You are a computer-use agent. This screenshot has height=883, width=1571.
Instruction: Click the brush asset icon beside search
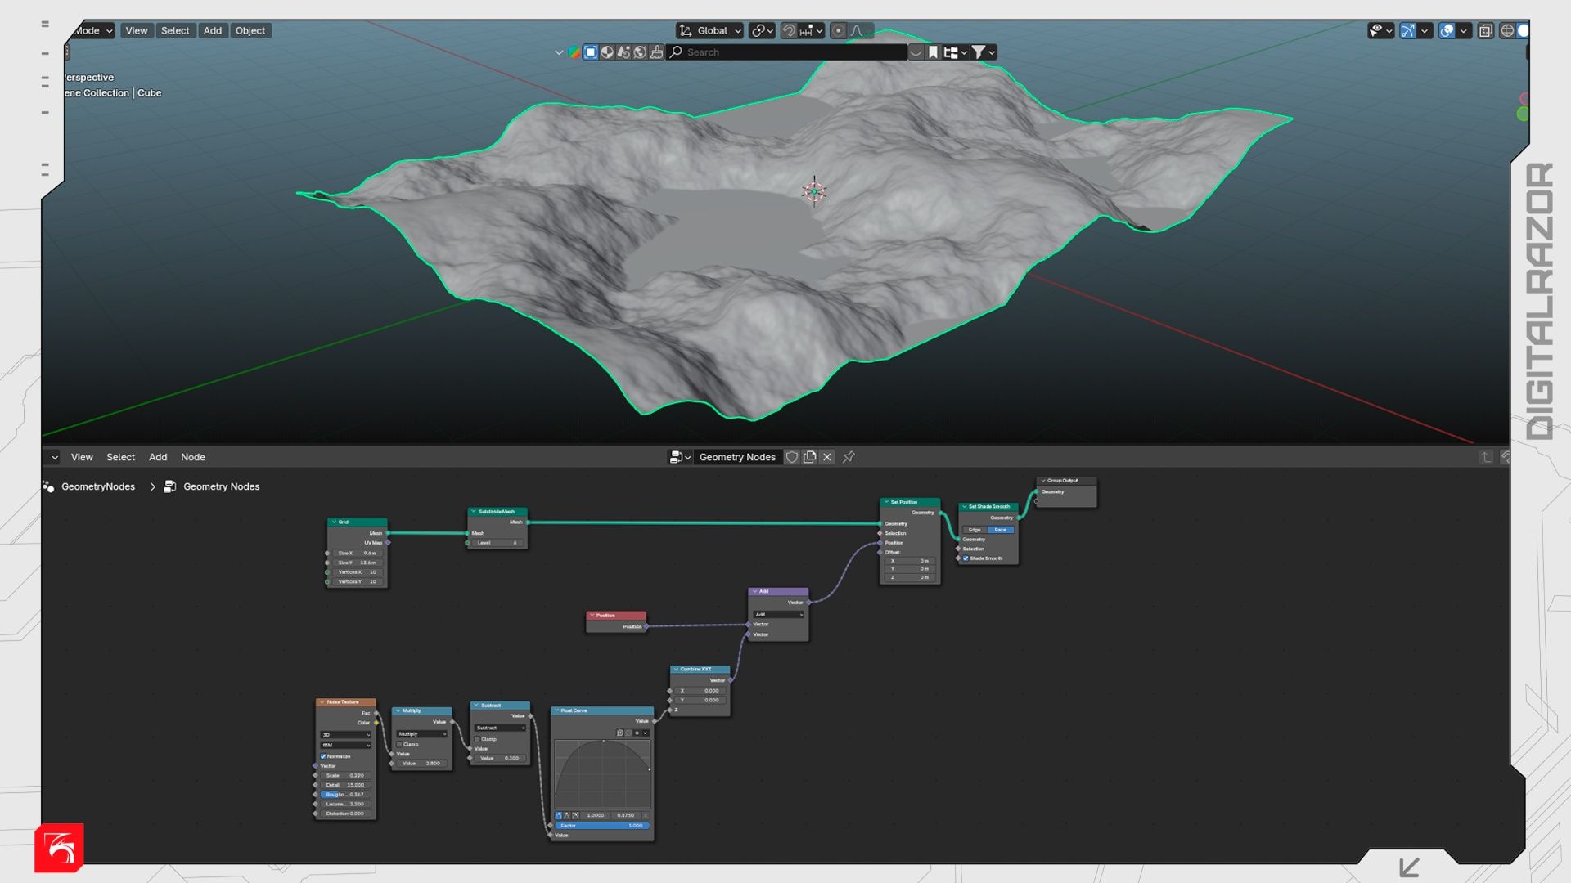click(x=656, y=52)
